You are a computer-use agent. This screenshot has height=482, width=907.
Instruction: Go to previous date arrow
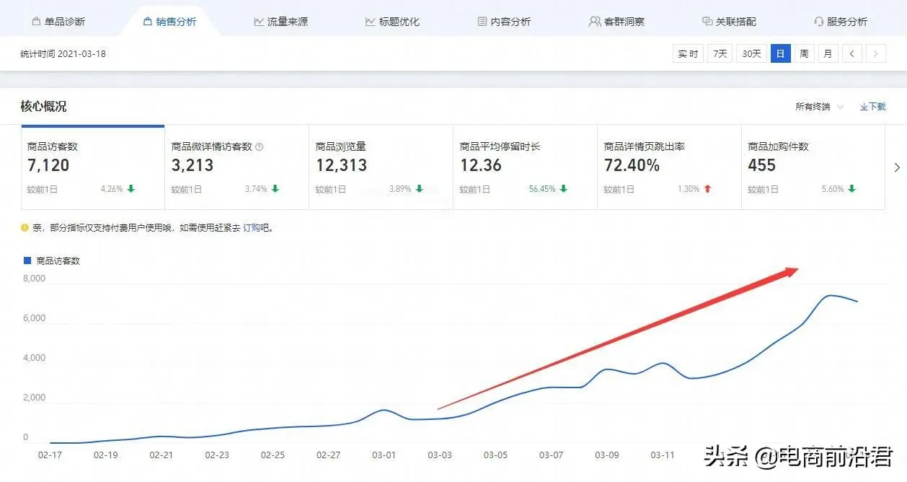pos(852,54)
